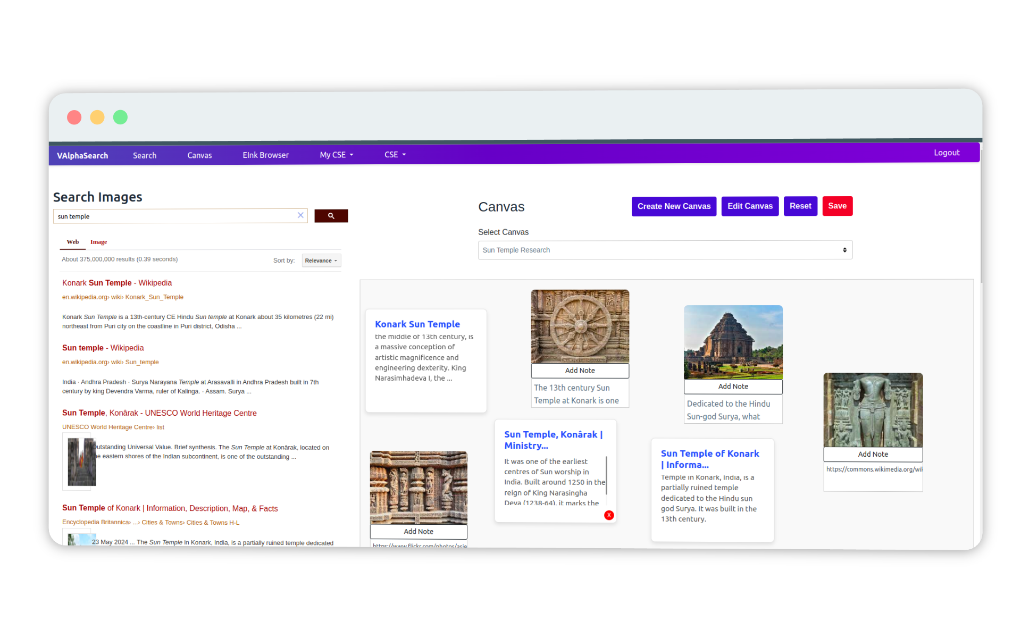Click the Save canvas button icon

[836, 206]
